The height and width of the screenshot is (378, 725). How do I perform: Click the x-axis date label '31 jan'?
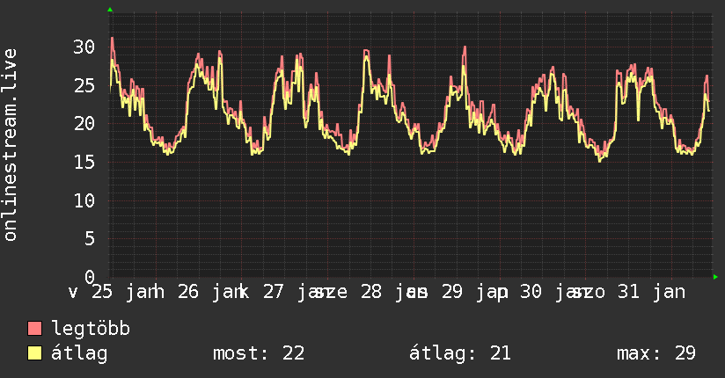tap(651, 292)
